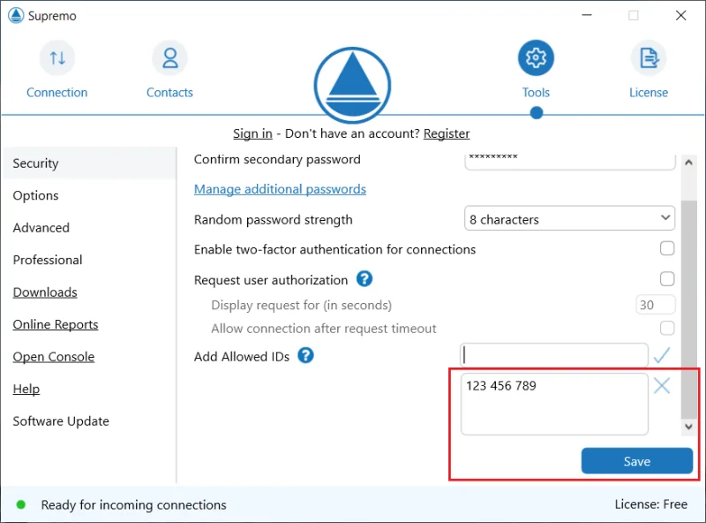Click the License: Free status text

coord(651,504)
